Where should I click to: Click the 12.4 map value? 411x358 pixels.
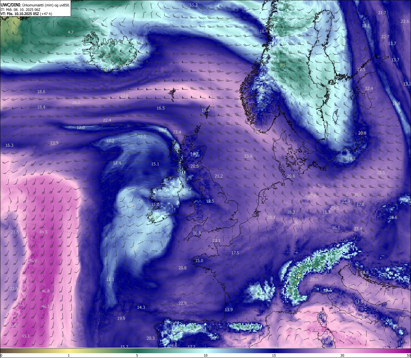coord(117,163)
